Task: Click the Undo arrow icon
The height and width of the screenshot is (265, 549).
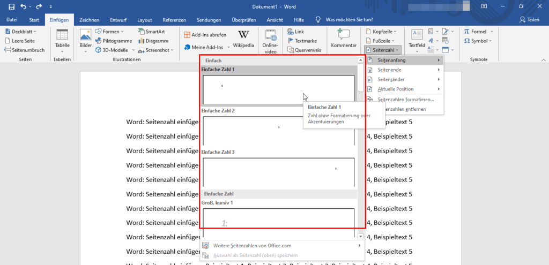Action: pyautogui.click(x=24, y=6)
